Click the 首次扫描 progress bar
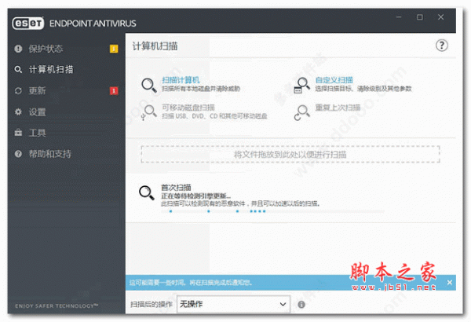 [x=272, y=211]
